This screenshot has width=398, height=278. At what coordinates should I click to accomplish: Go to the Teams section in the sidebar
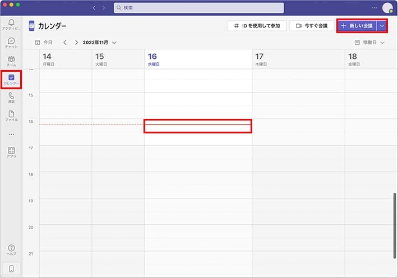click(11, 61)
